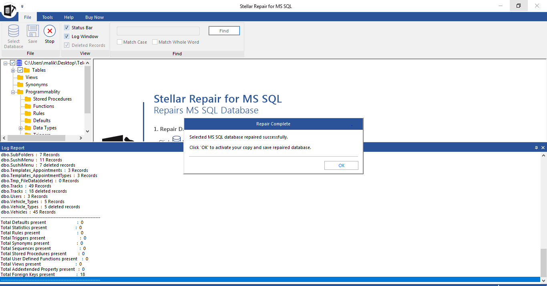Image resolution: width=547 pixels, height=286 pixels.
Task: Select the 'dbo.SushiMenu : 11 Records' log line
Action: pos(32,160)
